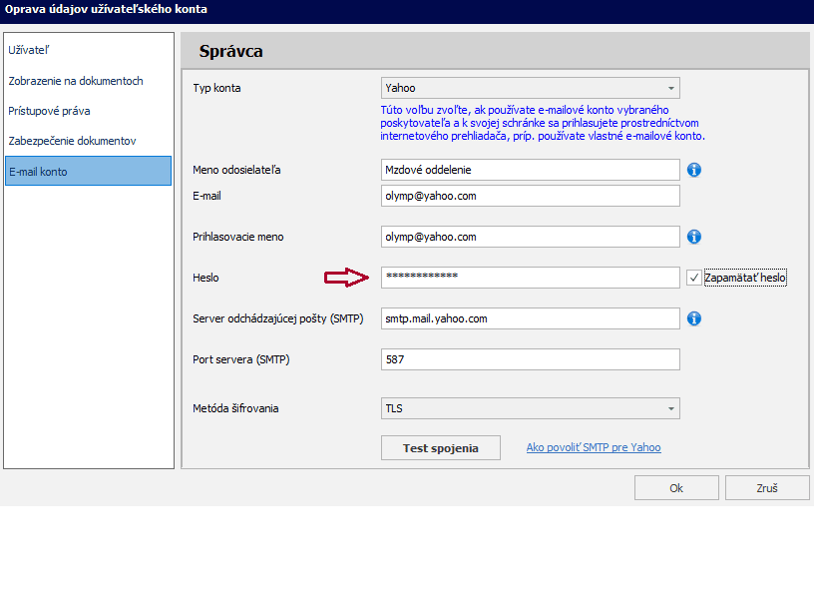Open link Ako povoliť SMTP pre Yahoo
Screen dimensions: 814x613
click(594, 448)
